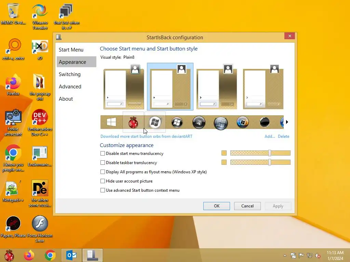The width and height of the screenshot is (350, 262).
Task: Click start menu color swatch
Action: tap(224, 153)
